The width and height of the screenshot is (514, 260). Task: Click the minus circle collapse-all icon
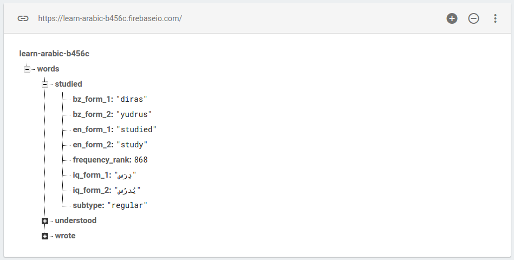[473, 18]
